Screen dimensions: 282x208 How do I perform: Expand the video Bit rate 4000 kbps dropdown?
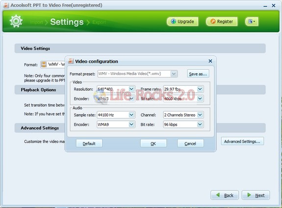coord(200,99)
